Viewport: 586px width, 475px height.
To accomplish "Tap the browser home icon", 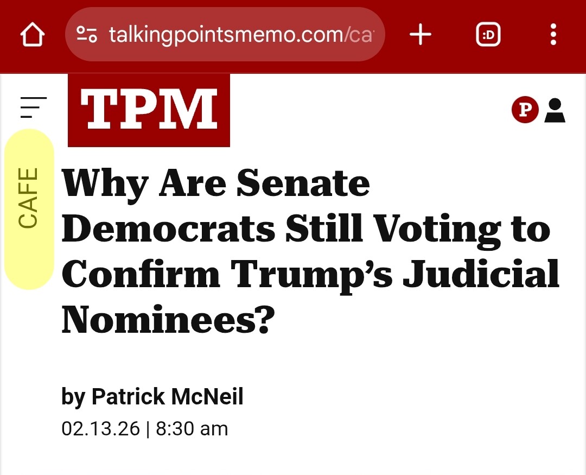I will (x=32, y=35).
